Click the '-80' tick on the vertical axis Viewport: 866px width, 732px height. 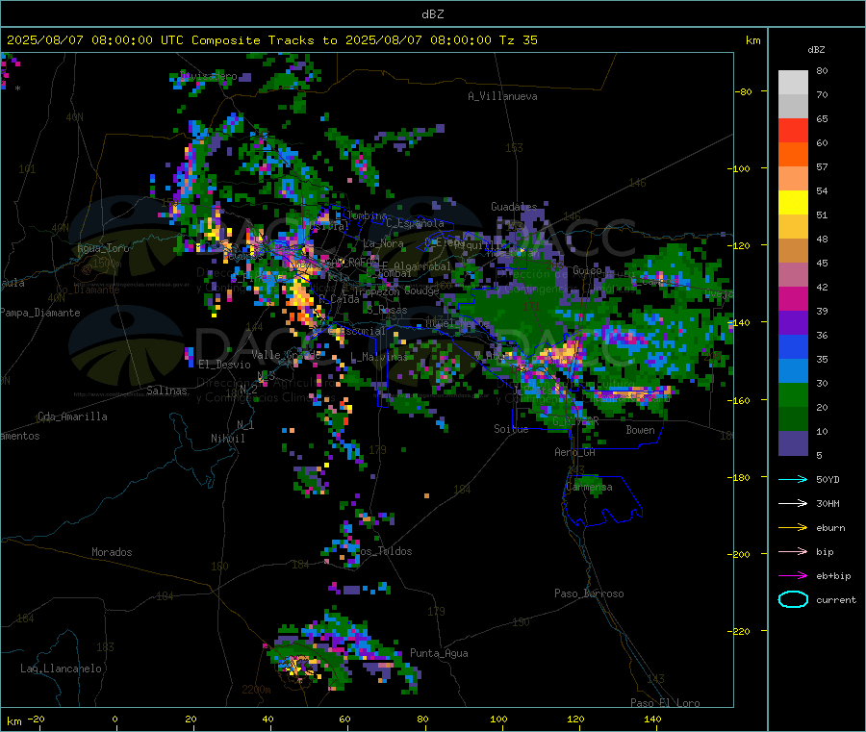tap(743, 91)
